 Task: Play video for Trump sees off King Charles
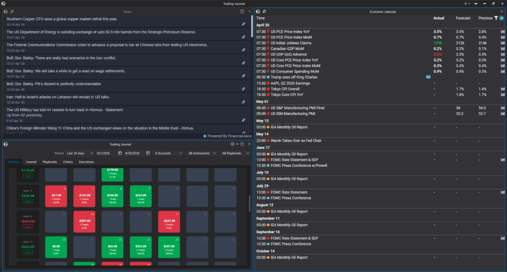pos(428,77)
